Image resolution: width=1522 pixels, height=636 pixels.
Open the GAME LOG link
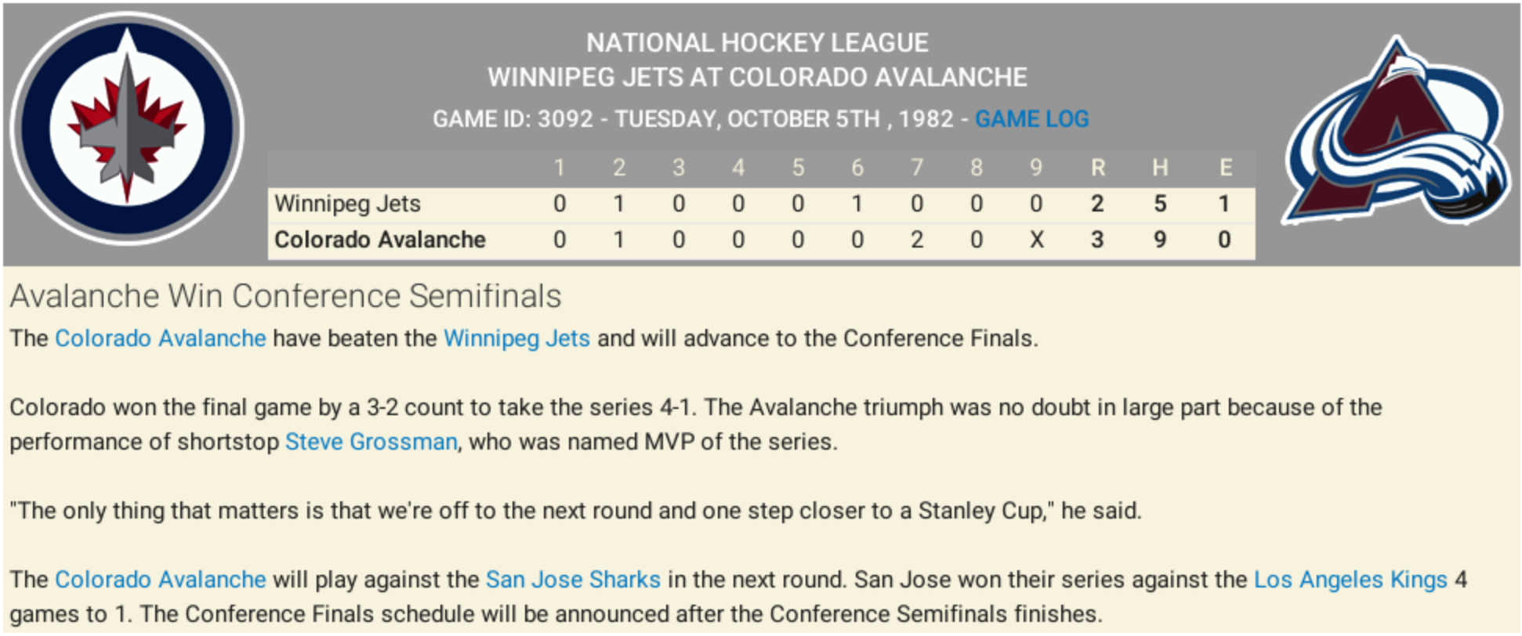coord(1031,119)
